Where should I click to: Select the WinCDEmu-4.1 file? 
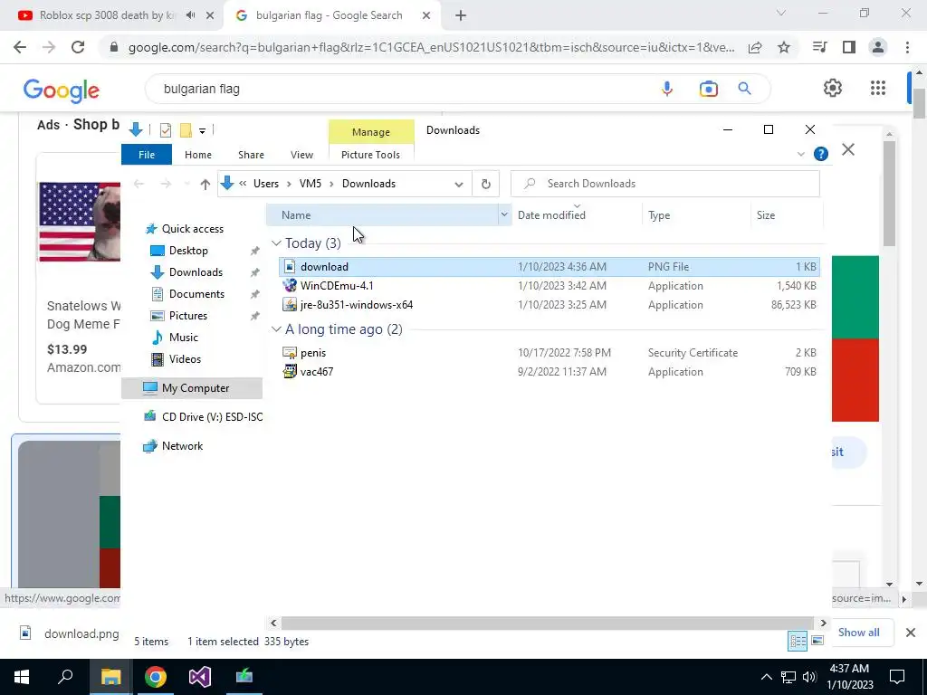tap(549, 286)
